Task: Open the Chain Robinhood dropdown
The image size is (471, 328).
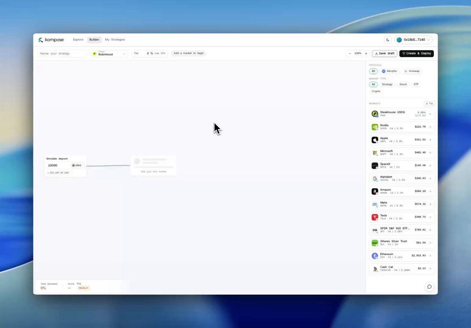Action: pos(109,53)
